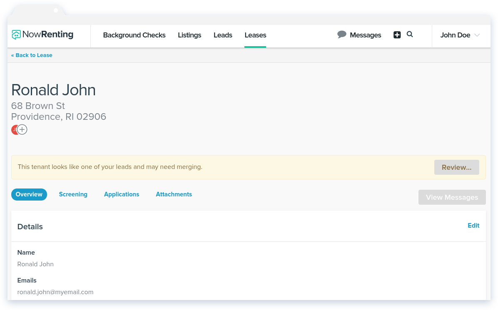Go to the Listings menu item

click(x=189, y=35)
